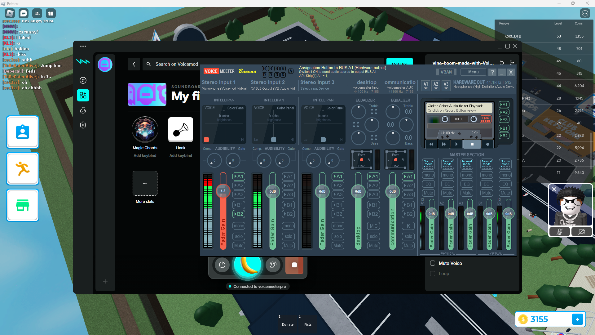Click Voicemeeter cassette play button

[456, 144]
